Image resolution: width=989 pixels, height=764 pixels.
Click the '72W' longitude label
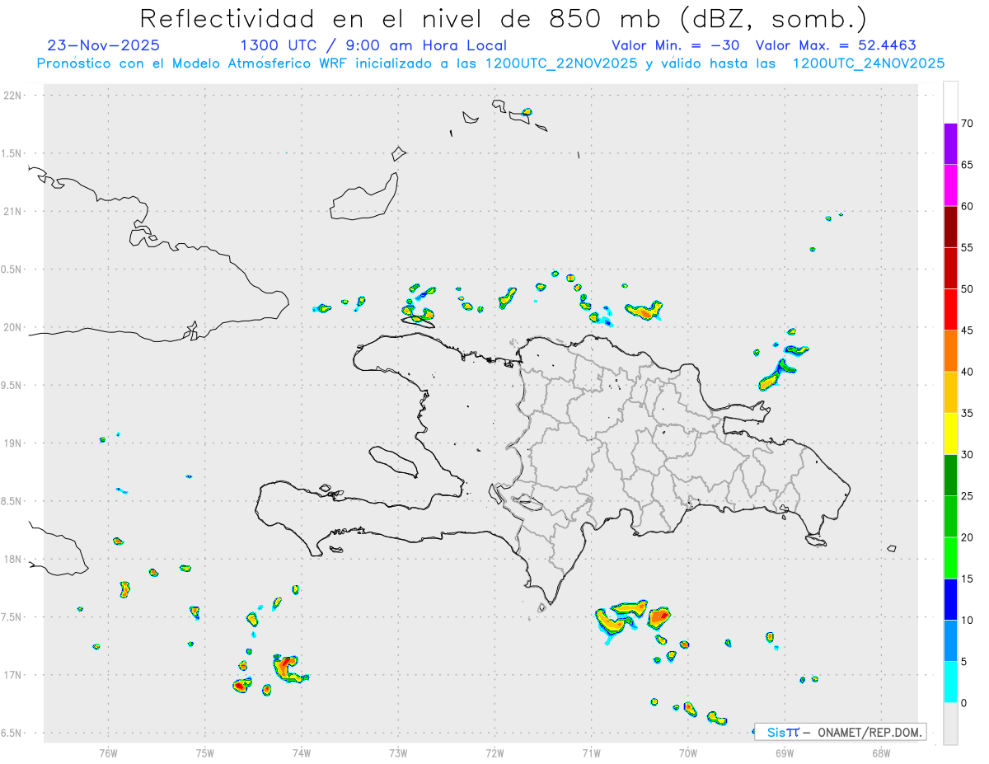tap(494, 752)
